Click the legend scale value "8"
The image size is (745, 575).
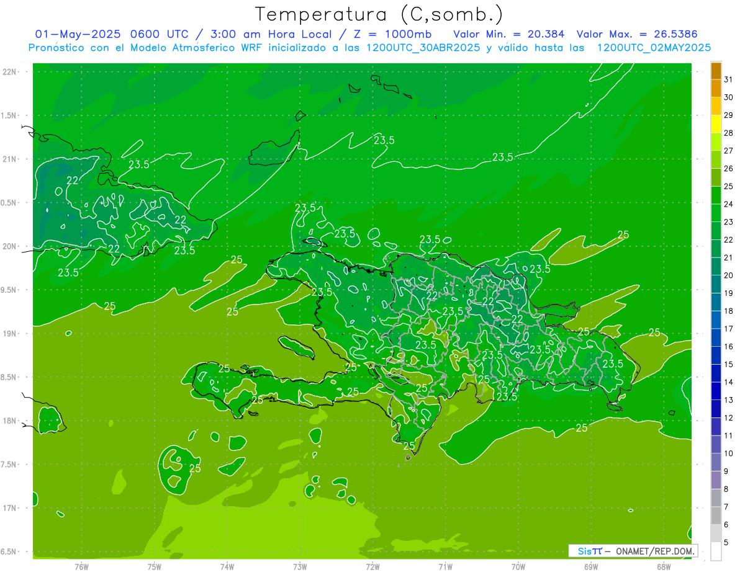[x=726, y=489]
